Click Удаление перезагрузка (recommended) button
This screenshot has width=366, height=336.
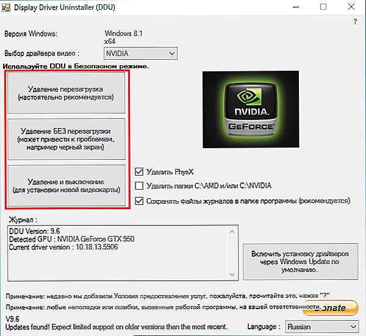click(66, 93)
